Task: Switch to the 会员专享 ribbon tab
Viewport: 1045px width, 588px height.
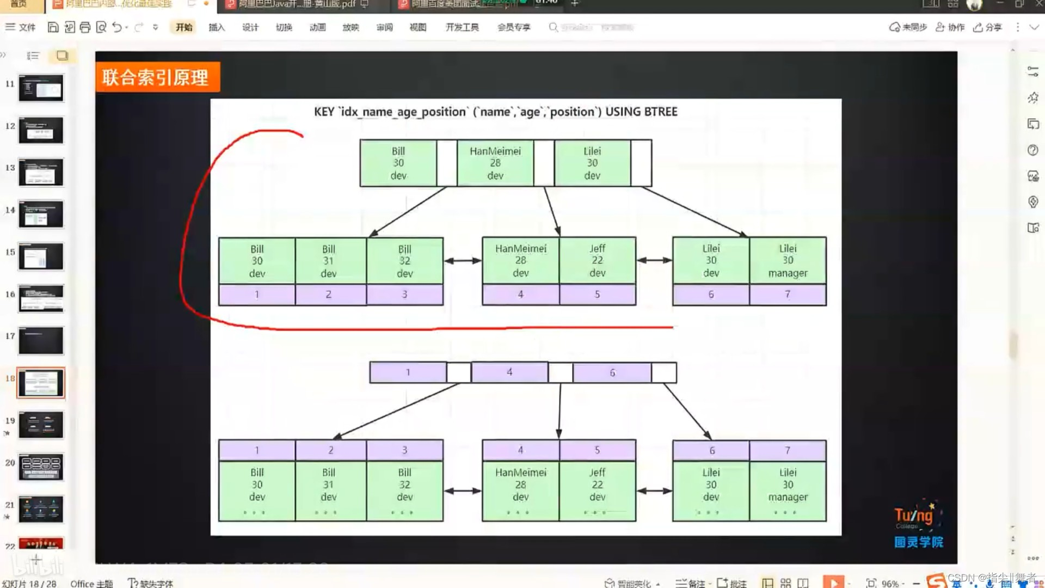Action: [514, 27]
